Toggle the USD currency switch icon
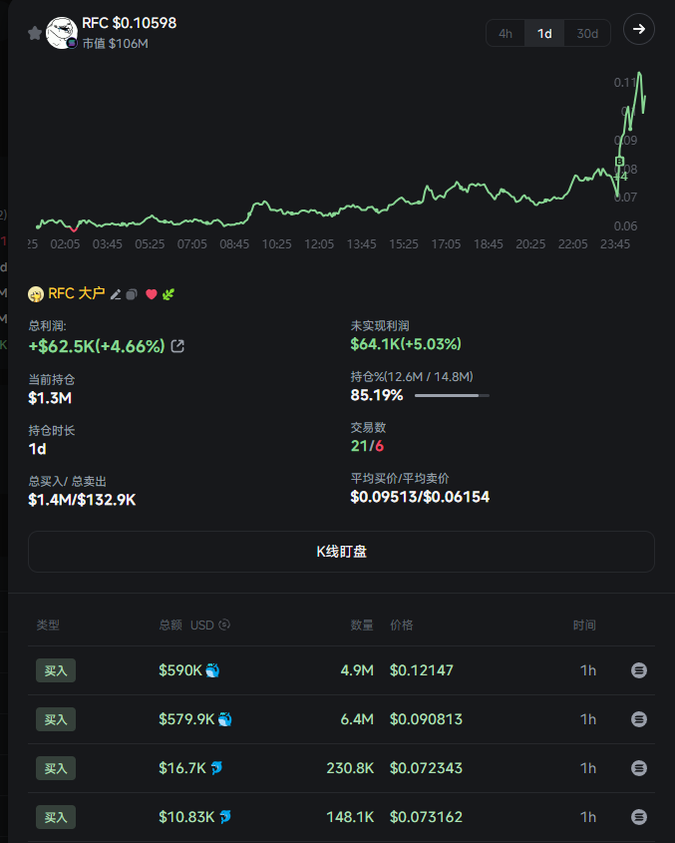The width and height of the screenshot is (675, 843). tap(224, 625)
